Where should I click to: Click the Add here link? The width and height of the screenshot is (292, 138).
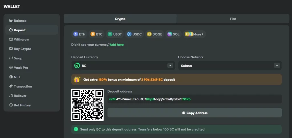pos(117,45)
